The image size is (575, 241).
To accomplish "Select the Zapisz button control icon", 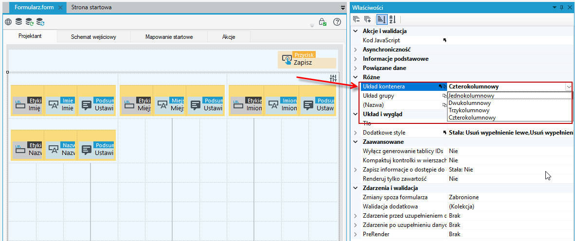I will click(x=286, y=60).
